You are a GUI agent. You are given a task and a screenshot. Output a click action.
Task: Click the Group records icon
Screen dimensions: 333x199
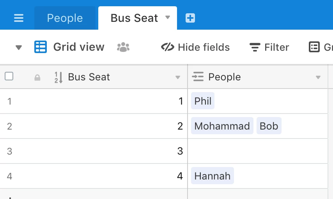pyautogui.click(x=314, y=47)
